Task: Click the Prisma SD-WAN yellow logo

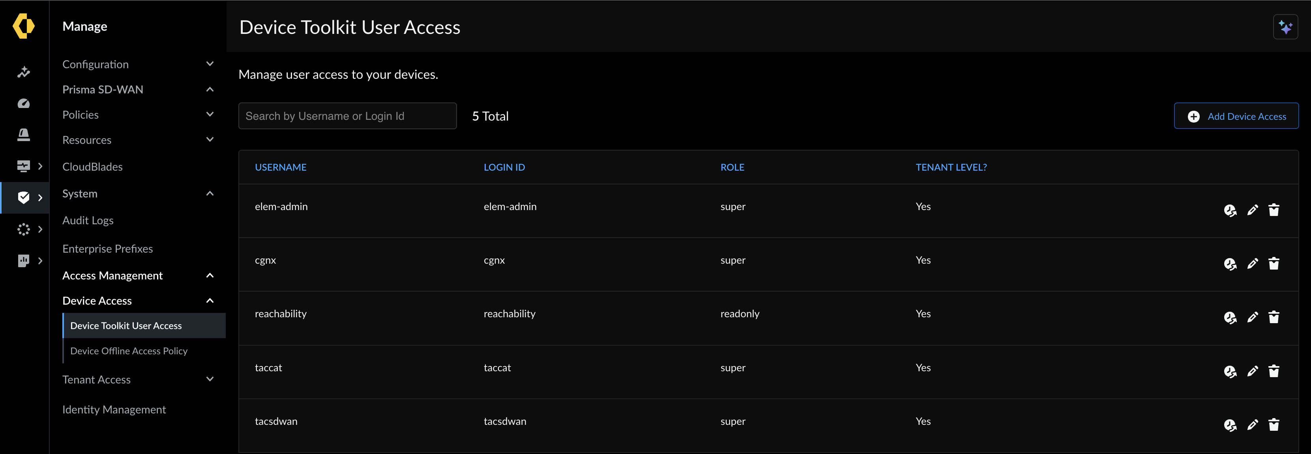Action: click(24, 26)
